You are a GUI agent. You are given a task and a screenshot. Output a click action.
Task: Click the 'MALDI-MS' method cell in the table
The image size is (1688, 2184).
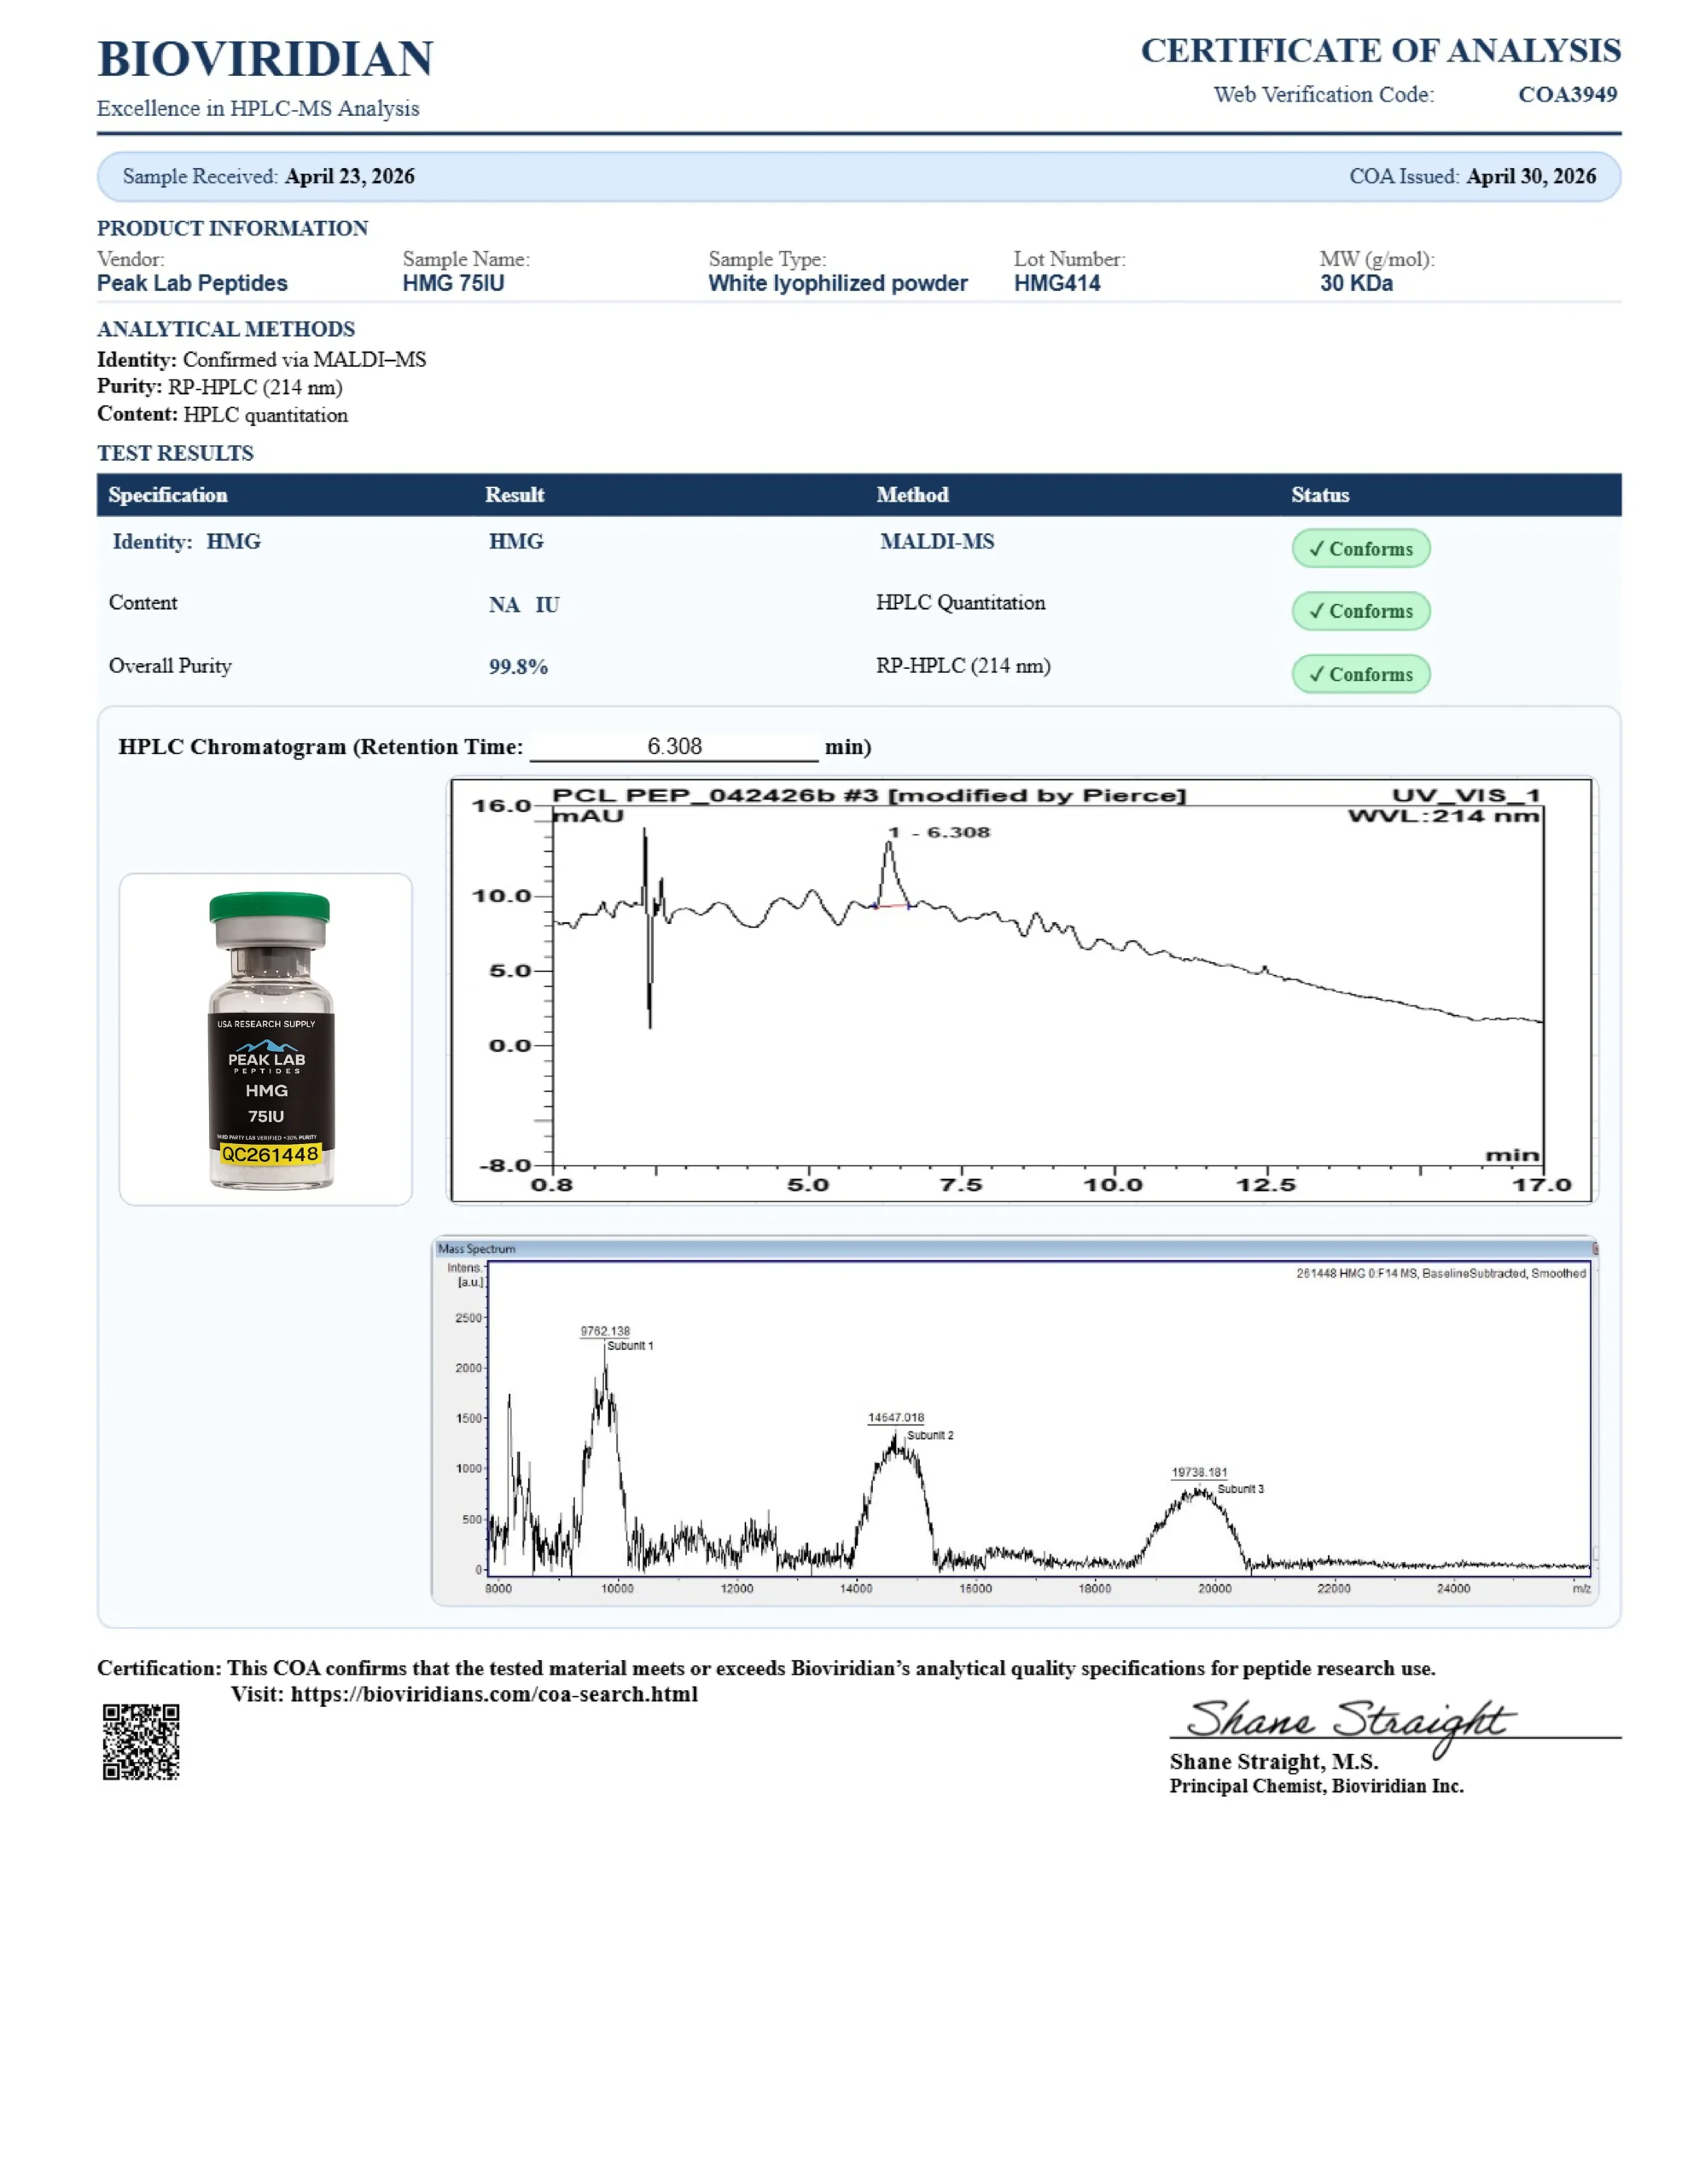coord(936,541)
